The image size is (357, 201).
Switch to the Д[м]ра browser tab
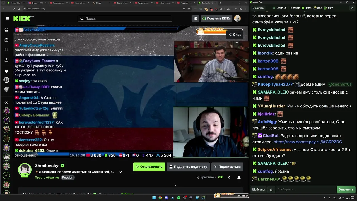click(x=101, y=3)
